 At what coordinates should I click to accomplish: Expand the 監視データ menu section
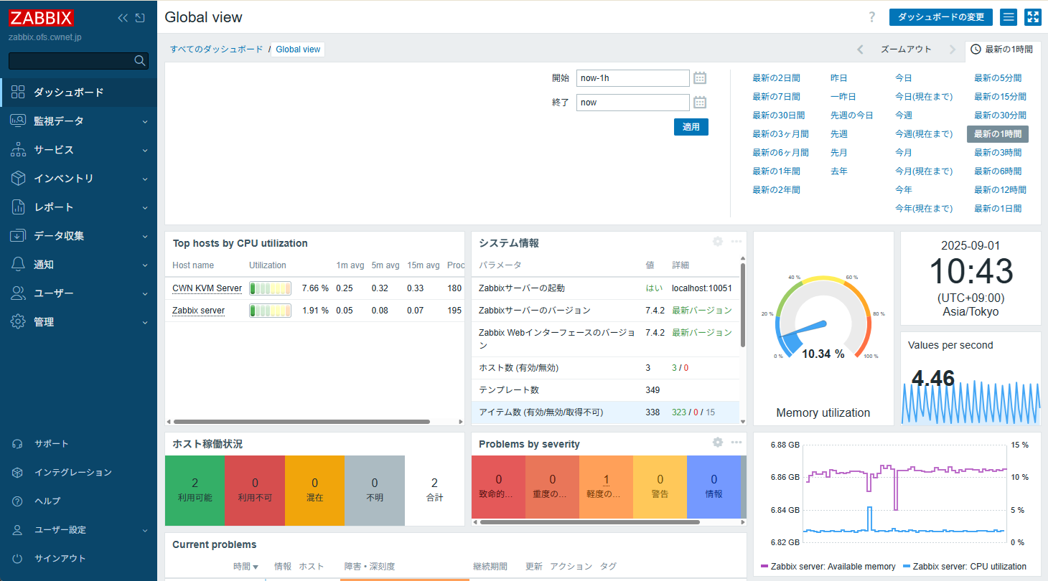tap(78, 121)
